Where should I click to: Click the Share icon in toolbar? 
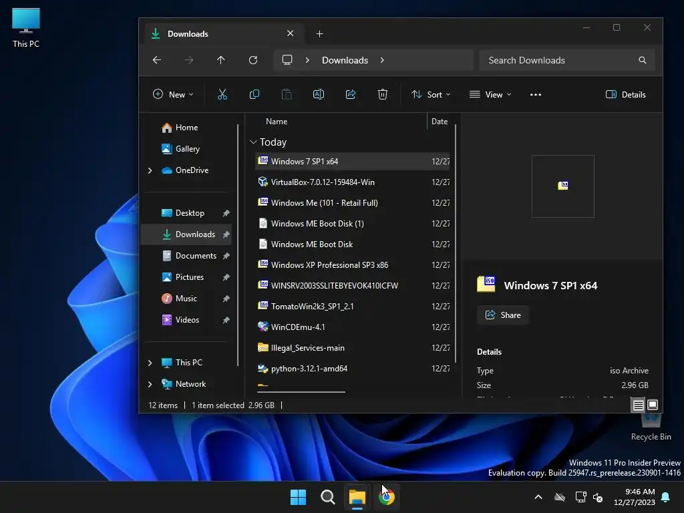click(351, 94)
